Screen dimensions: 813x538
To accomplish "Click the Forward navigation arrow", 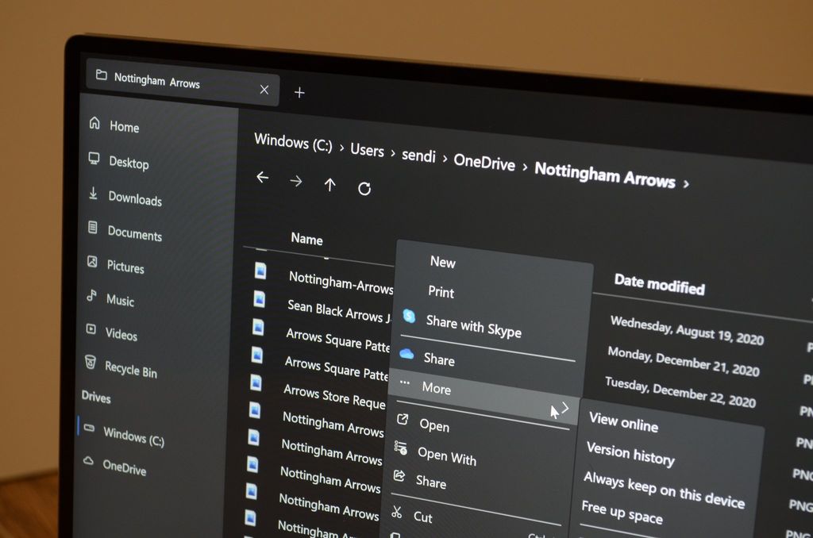I will coord(296,180).
